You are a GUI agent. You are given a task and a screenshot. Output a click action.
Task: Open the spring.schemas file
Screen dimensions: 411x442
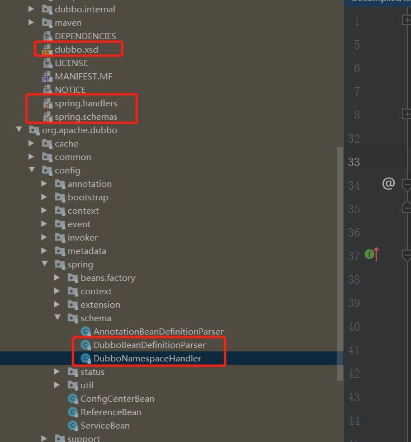(86, 117)
